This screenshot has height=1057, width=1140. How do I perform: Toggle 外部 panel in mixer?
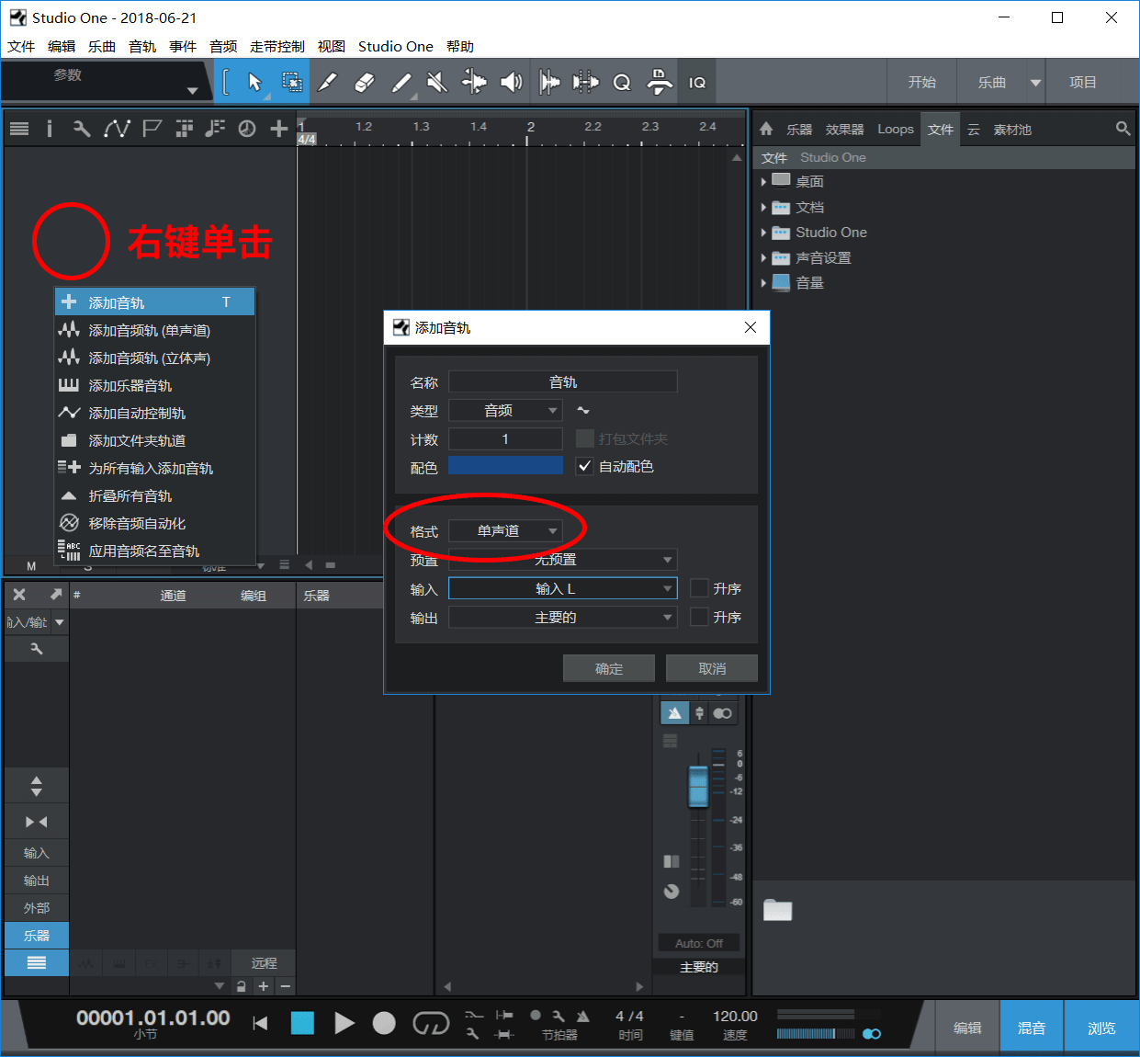click(x=37, y=908)
